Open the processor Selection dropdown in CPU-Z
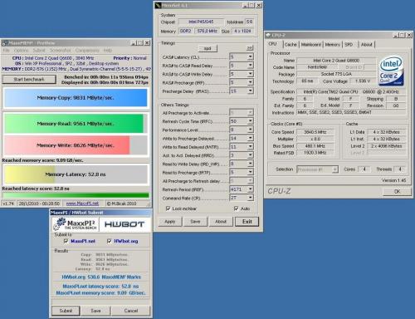The image size is (415, 319). click(334, 169)
